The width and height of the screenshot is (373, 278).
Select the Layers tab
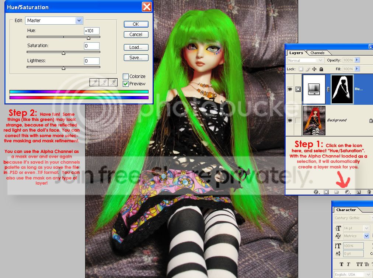296,53
